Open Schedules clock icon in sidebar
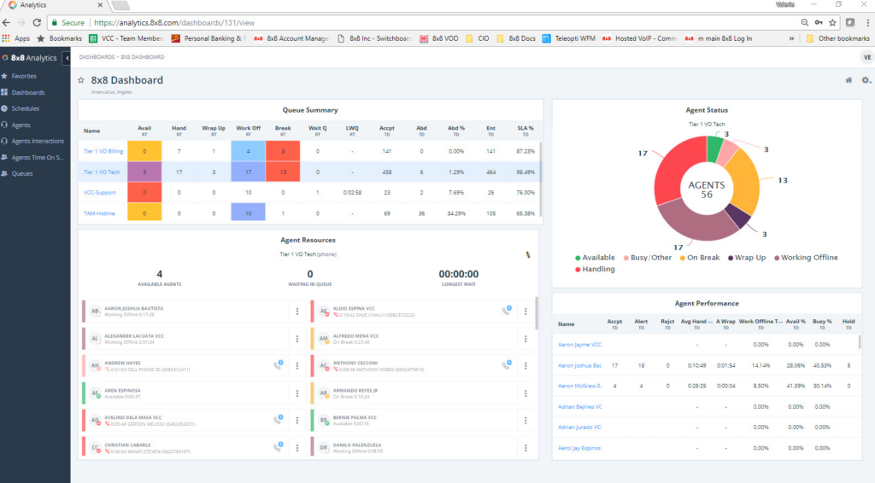The height and width of the screenshot is (483, 875). (5, 108)
